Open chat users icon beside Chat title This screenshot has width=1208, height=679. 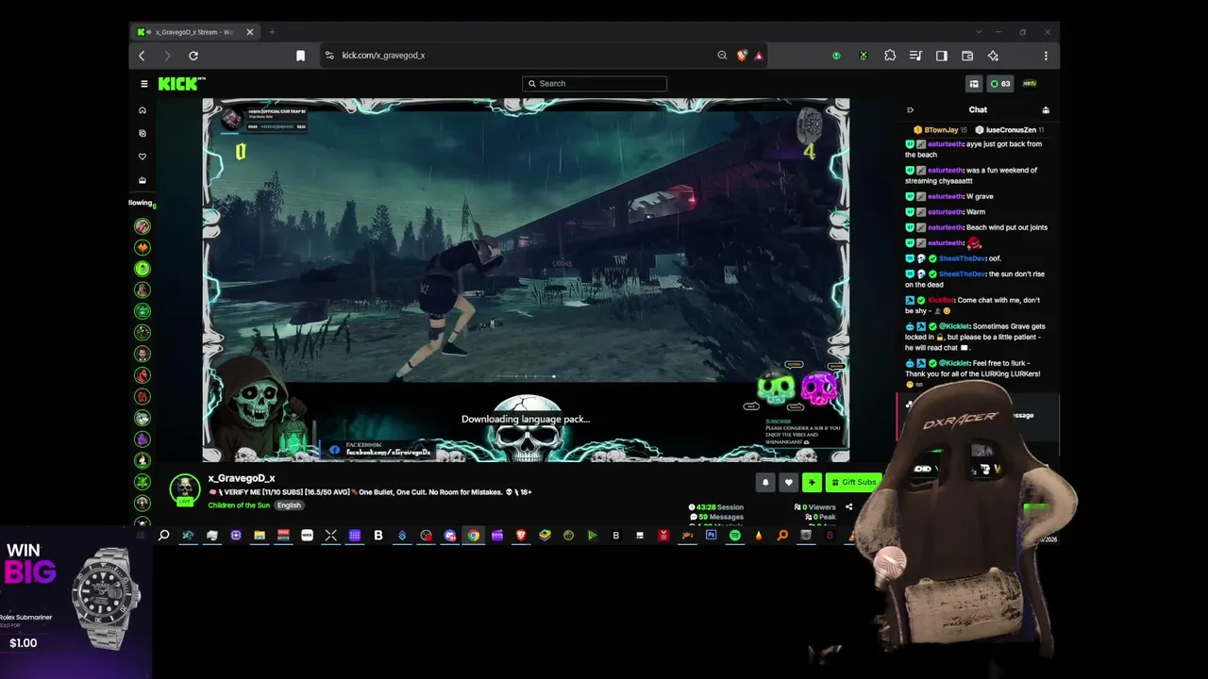(1046, 110)
